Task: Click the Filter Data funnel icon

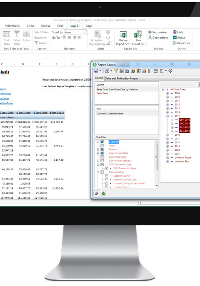Action: coord(17,34)
